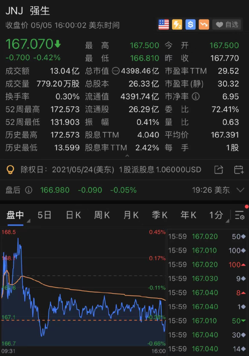The width and height of the screenshot is (249, 356).
Task: Tap the 昨收 value 167.770
Action: [224, 58]
